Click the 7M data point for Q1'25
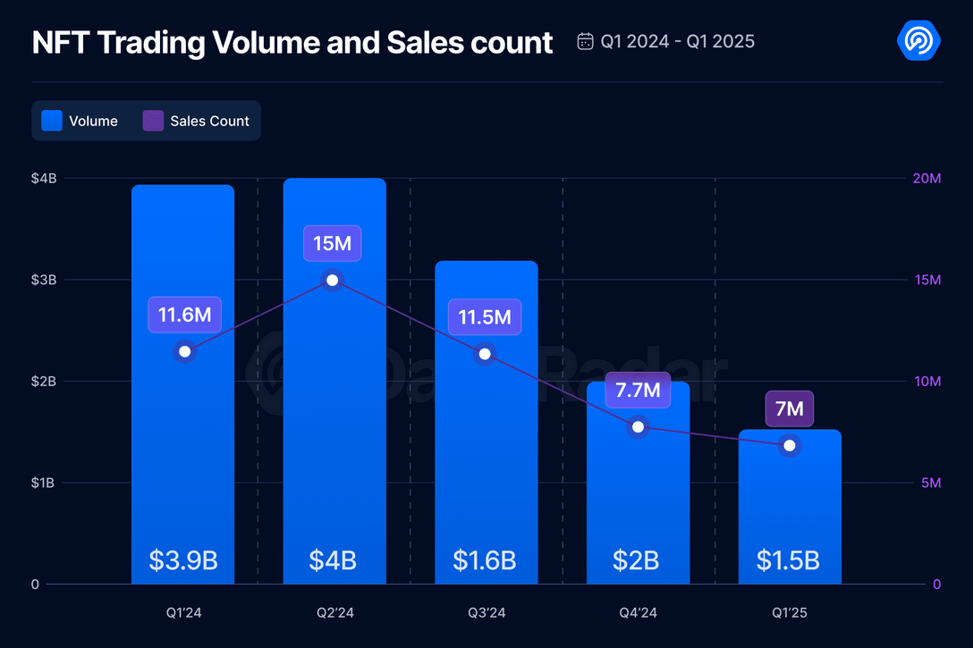Image resolution: width=973 pixels, height=648 pixels. [790, 445]
